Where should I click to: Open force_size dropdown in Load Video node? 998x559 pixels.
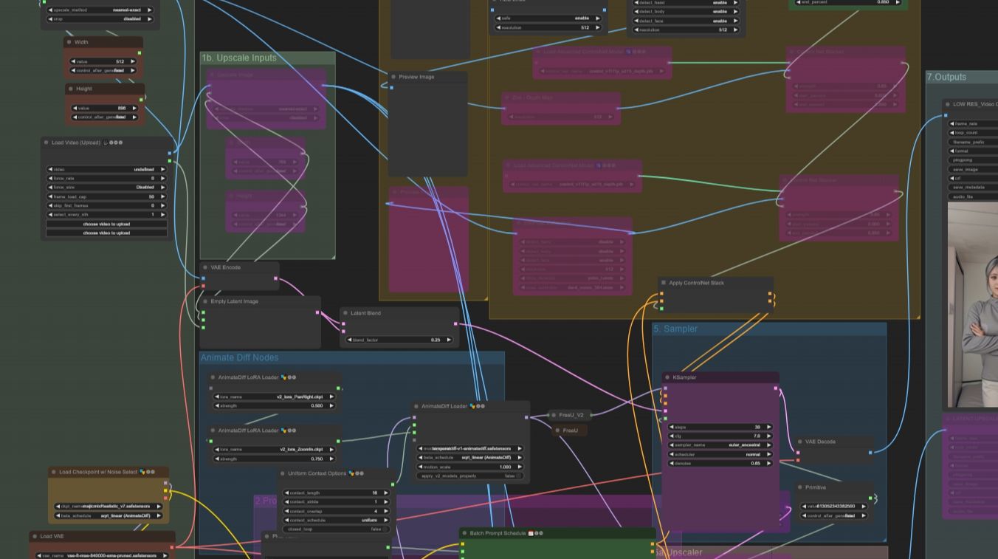[x=106, y=188]
